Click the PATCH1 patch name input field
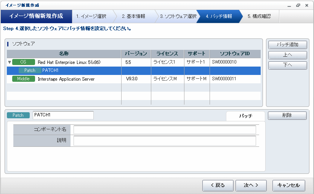 pos(63,115)
